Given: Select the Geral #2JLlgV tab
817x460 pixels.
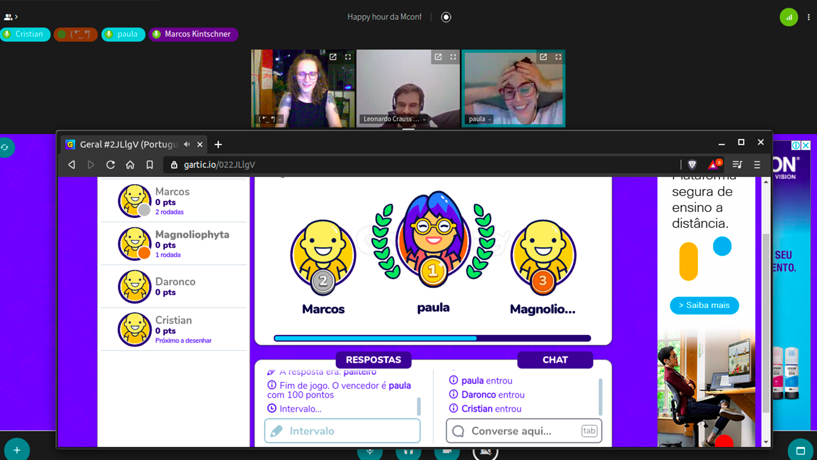Looking at the screenshot, I should tap(128, 145).
